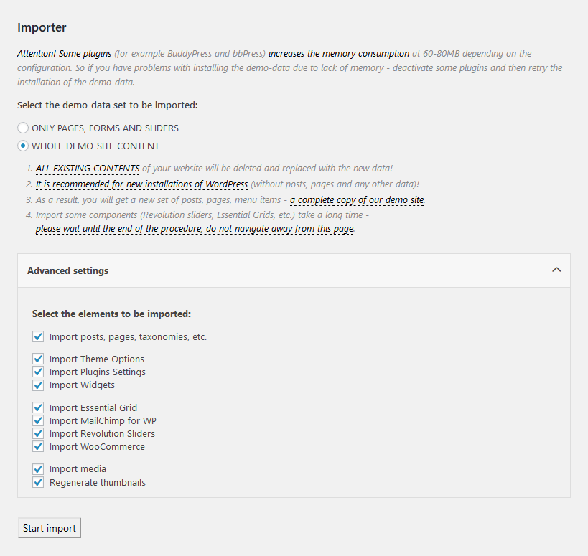Toggle the Import WooCommerce checkbox
Viewport: 588px width, 556px height.
38,447
